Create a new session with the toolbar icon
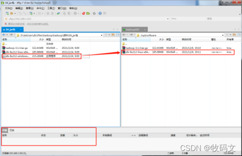The width and height of the screenshot is (242, 156). (x=7, y=13)
